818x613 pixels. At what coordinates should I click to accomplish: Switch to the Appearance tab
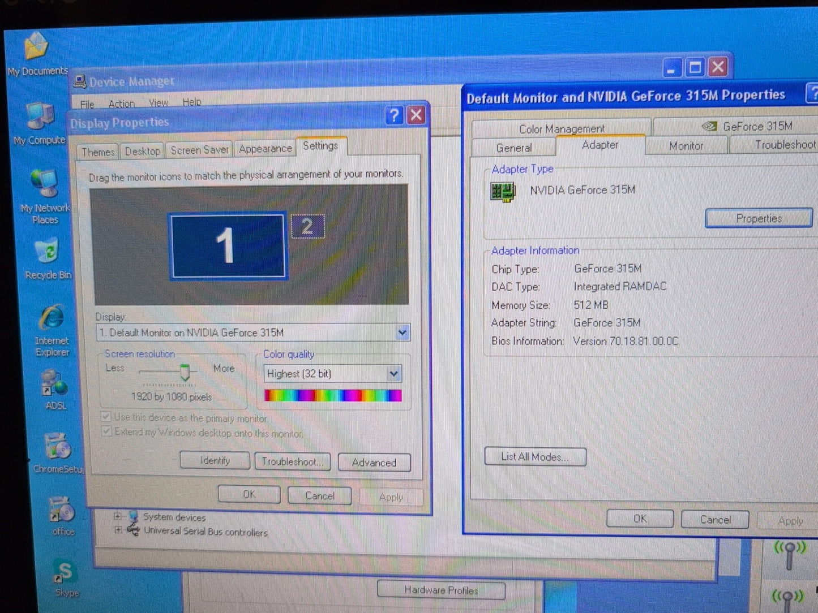coord(265,149)
